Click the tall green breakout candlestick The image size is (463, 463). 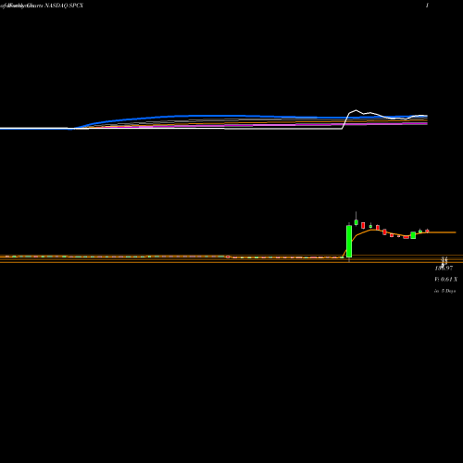tap(349, 242)
